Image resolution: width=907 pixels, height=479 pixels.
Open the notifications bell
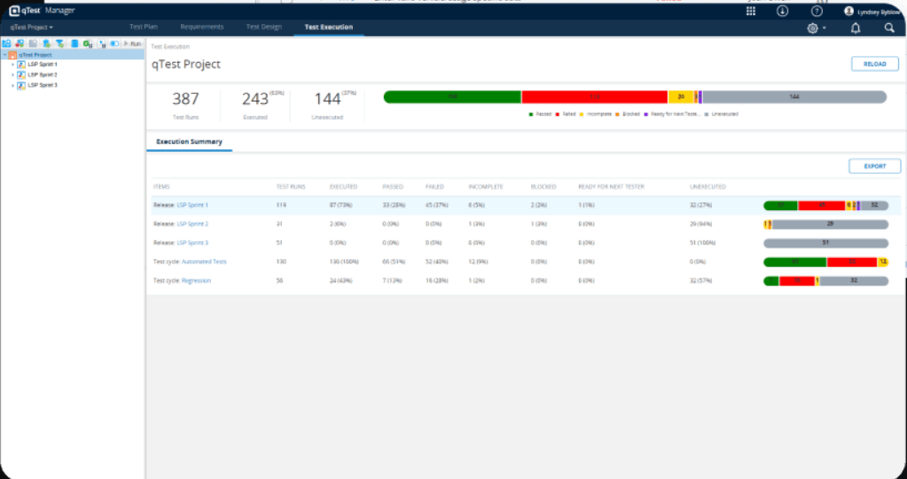(x=856, y=27)
